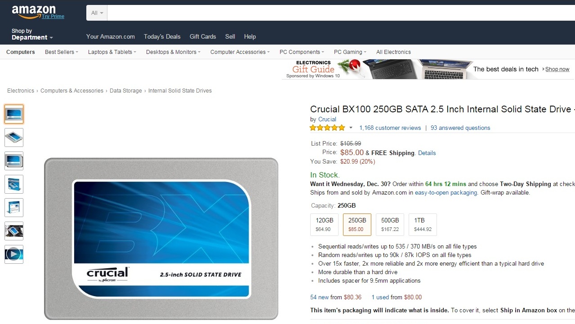Choose the 500GB capacity option
575x324 pixels.
pos(390,225)
